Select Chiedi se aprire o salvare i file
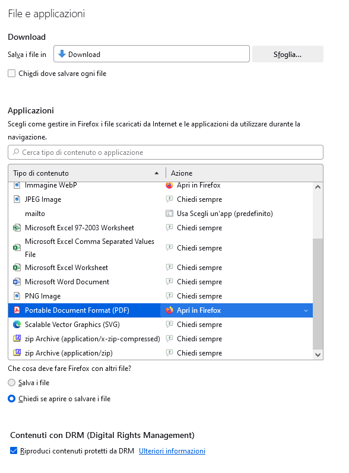 (x=11, y=398)
